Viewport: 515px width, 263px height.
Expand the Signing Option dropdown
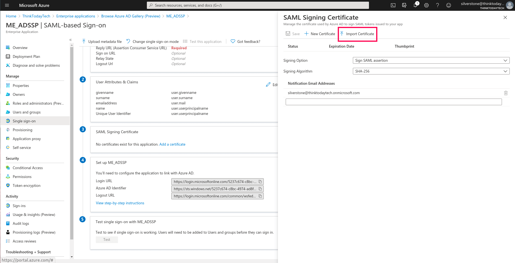click(x=431, y=60)
